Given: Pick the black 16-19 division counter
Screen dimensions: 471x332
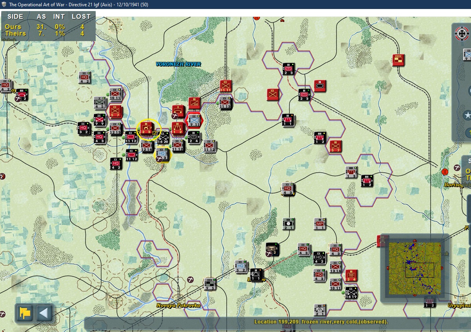Looking at the screenshot, I should pos(351,292).
